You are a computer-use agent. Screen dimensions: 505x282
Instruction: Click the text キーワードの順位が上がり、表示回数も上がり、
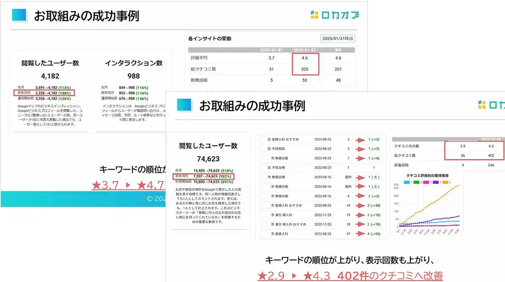350,260
